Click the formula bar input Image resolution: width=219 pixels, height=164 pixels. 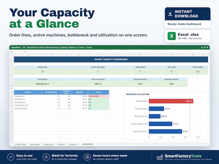point(118,51)
